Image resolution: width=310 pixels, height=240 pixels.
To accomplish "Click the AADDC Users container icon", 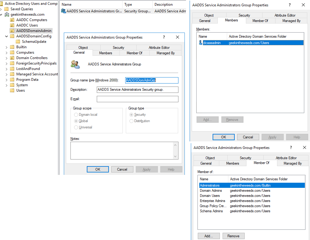I will 12,25.
